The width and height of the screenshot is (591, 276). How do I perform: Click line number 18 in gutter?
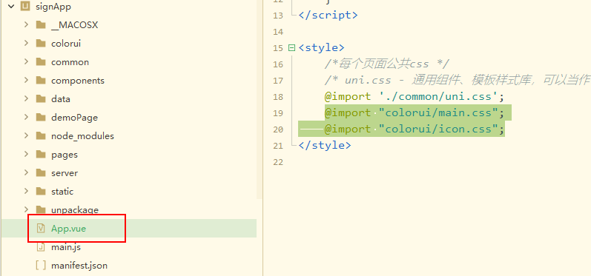[x=278, y=97]
